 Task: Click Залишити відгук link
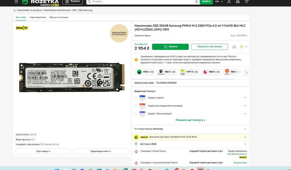coord(143,35)
